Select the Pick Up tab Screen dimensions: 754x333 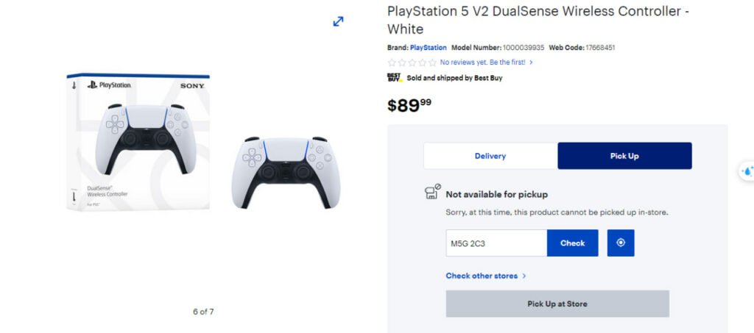click(x=624, y=156)
